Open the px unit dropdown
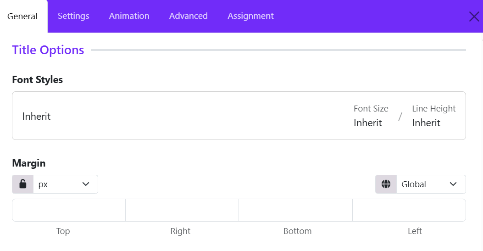 tap(66, 184)
